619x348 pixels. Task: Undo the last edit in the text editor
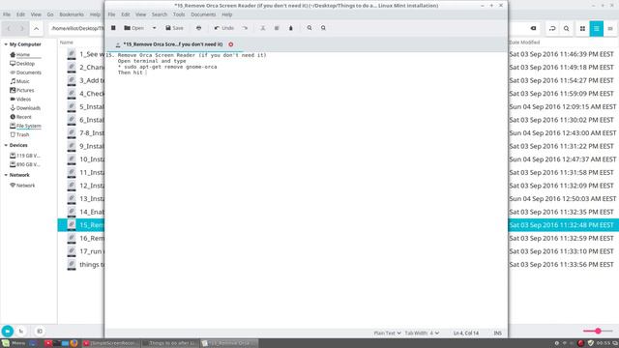223,28
